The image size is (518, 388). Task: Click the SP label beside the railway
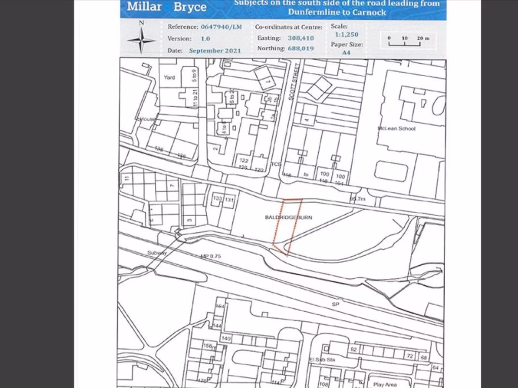point(335,305)
